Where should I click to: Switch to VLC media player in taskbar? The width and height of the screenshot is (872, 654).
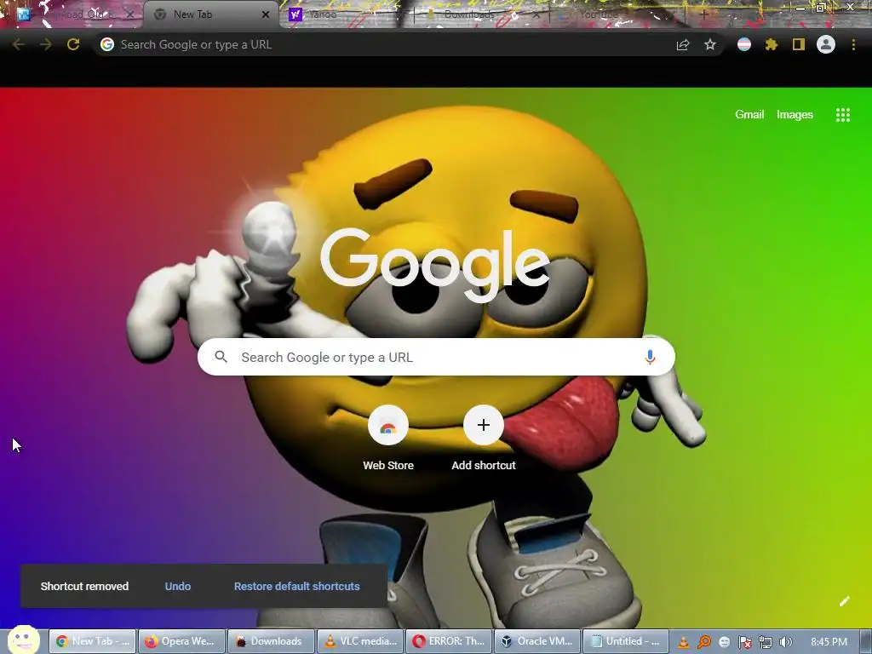tap(360, 641)
